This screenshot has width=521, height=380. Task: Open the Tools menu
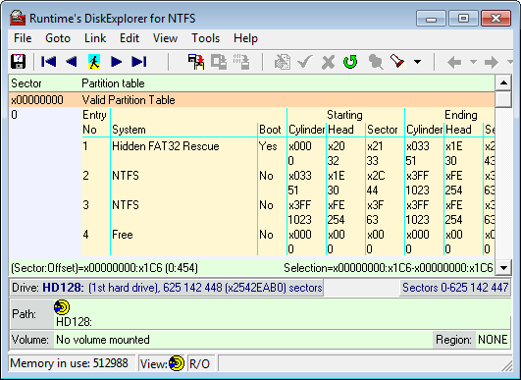205,38
